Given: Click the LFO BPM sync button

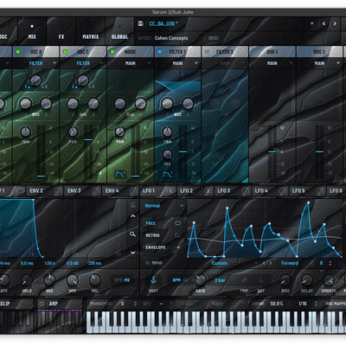Looking at the screenshot, I should 176,280.
